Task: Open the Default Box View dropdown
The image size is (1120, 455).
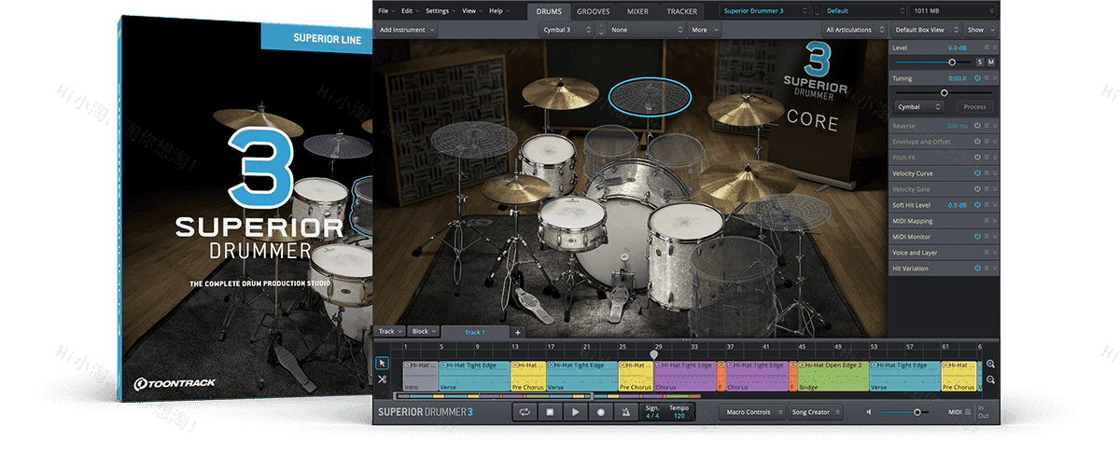Action: (x=924, y=30)
